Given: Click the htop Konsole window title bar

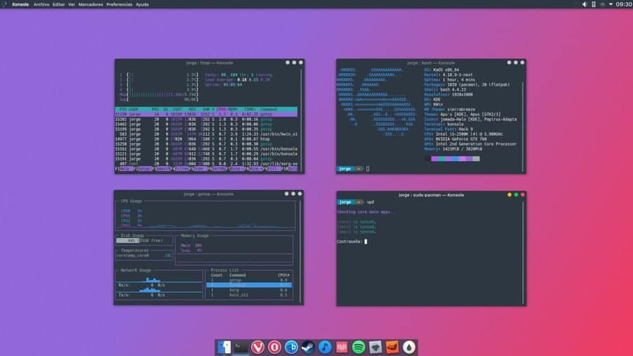Looking at the screenshot, I should (209, 63).
